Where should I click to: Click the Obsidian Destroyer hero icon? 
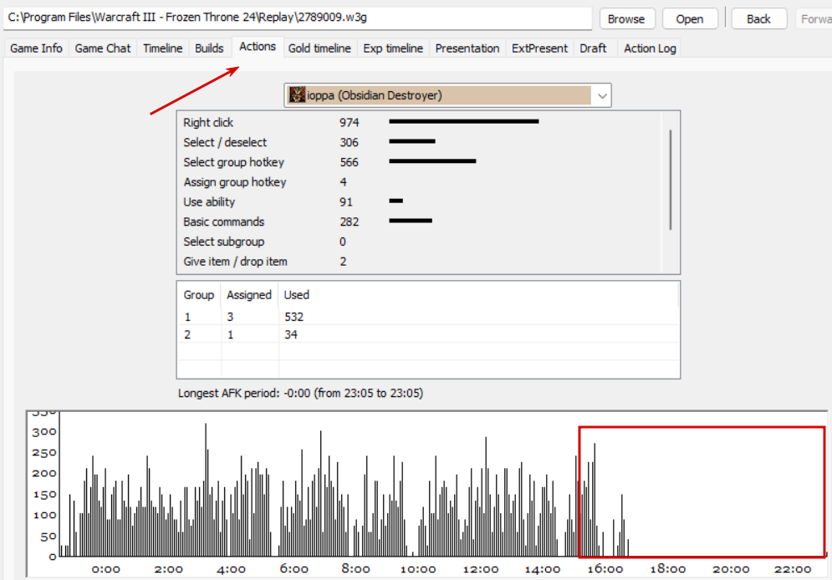click(297, 95)
